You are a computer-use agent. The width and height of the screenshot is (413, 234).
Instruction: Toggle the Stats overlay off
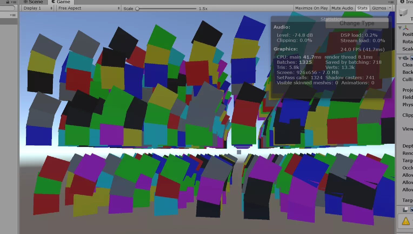click(362, 8)
